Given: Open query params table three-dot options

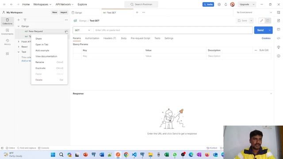Looking at the screenshot, I should pos(256,50).
